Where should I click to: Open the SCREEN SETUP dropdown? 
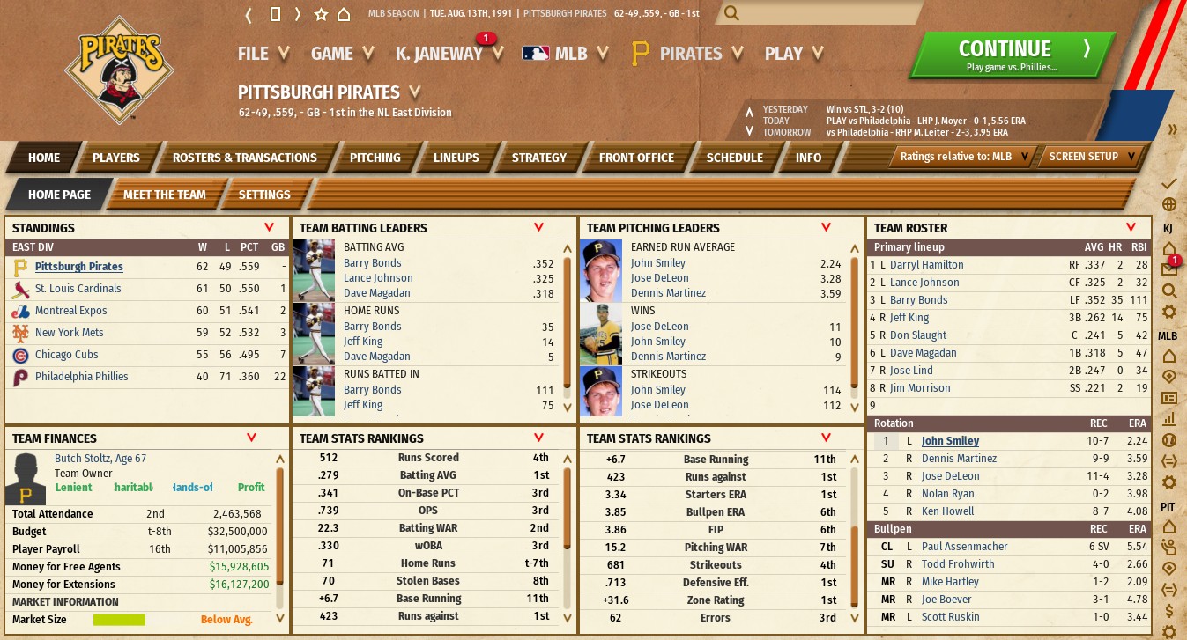1092,157
